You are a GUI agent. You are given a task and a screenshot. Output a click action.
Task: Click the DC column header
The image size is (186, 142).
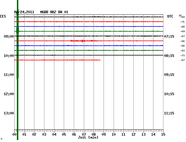pyautogui.click(x=180, y=16)
